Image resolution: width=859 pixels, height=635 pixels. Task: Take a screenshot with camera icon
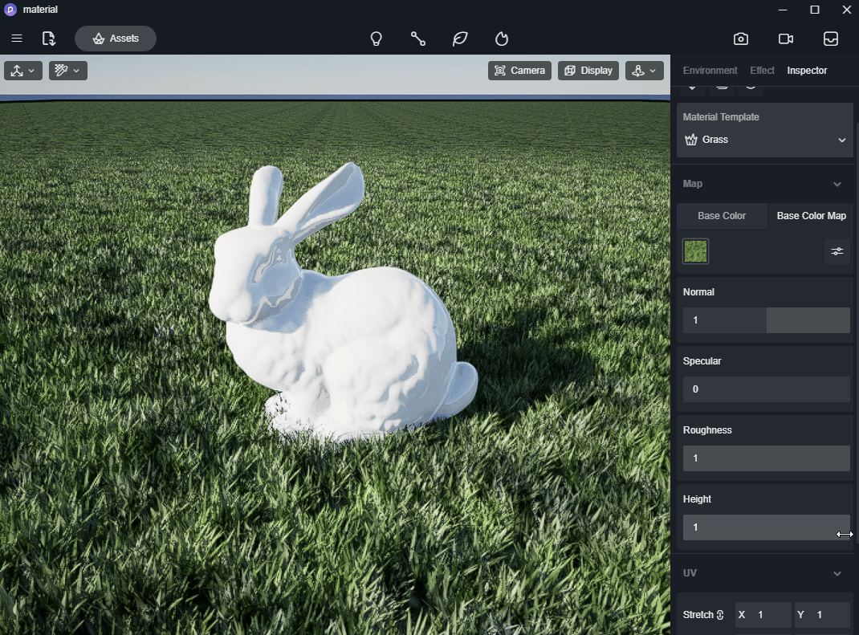[x=741, y=39]
